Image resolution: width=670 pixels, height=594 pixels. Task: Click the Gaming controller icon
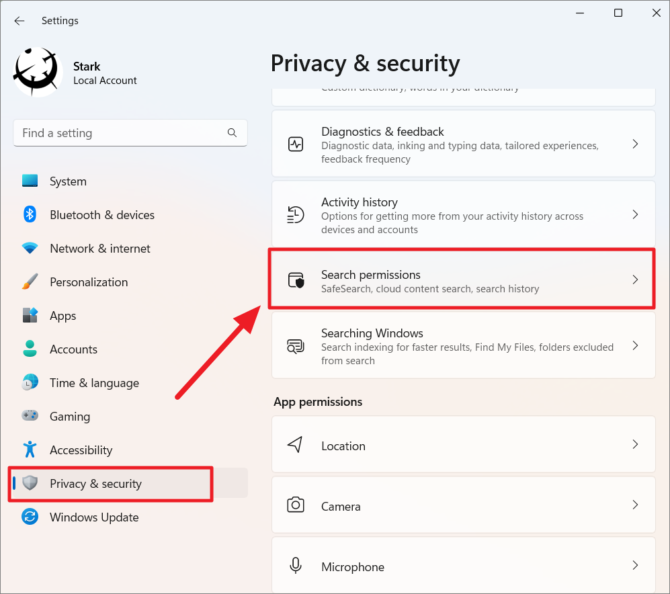pos(30,415)
